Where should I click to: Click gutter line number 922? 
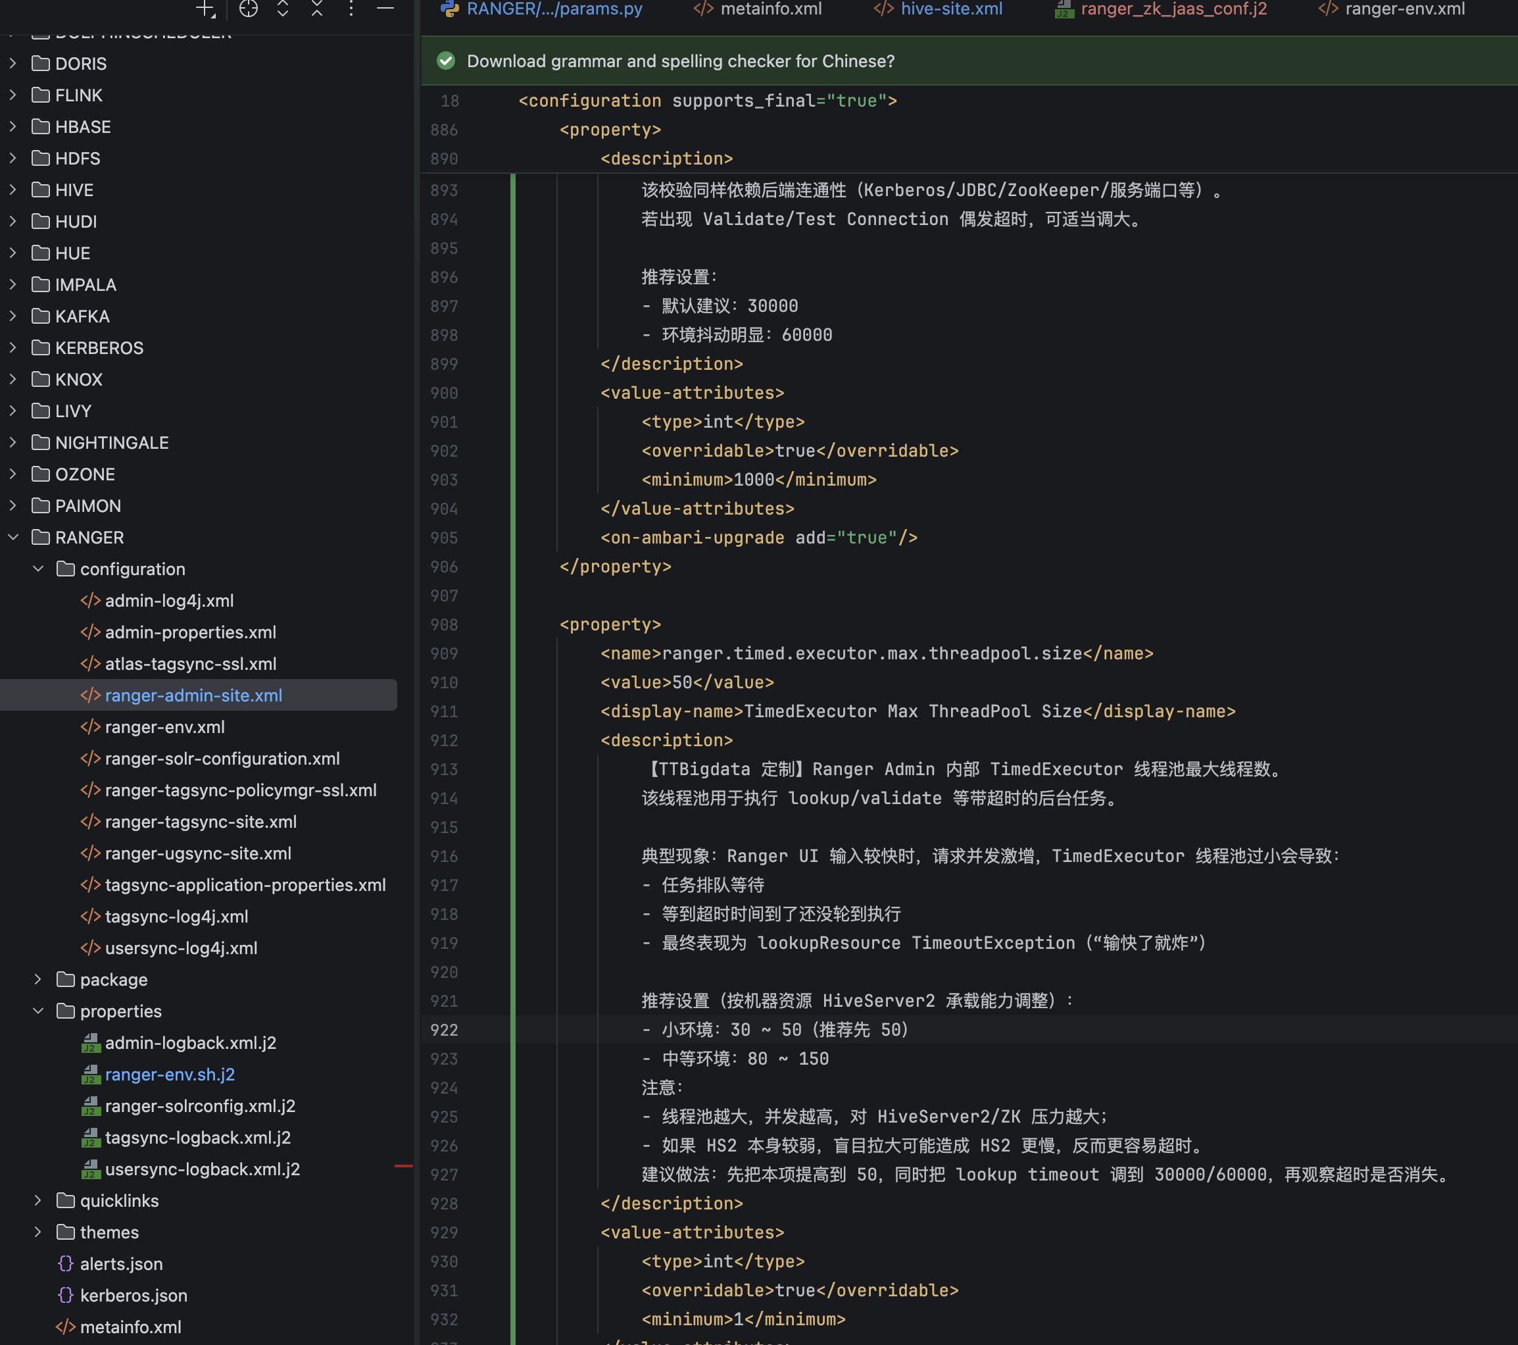click(x=444, y=1030)
